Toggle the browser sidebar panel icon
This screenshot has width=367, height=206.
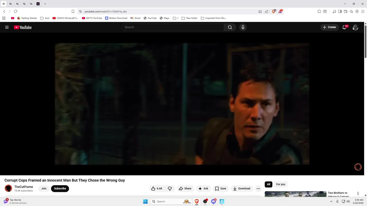340,11
